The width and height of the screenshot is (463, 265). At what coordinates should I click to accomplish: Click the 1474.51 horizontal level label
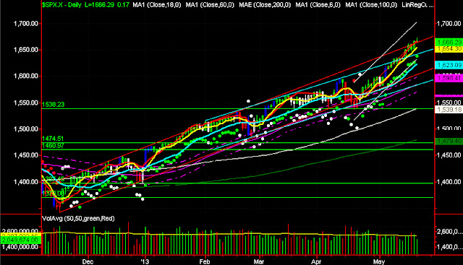tap(53, 139)
